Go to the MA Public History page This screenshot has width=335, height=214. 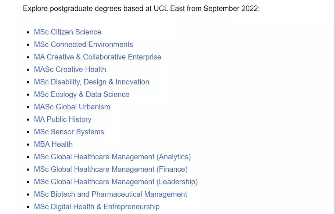(x=62, y=119)
